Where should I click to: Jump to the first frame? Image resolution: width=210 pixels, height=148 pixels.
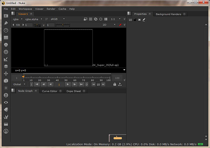pyautogui.click(x=37, y=84)
